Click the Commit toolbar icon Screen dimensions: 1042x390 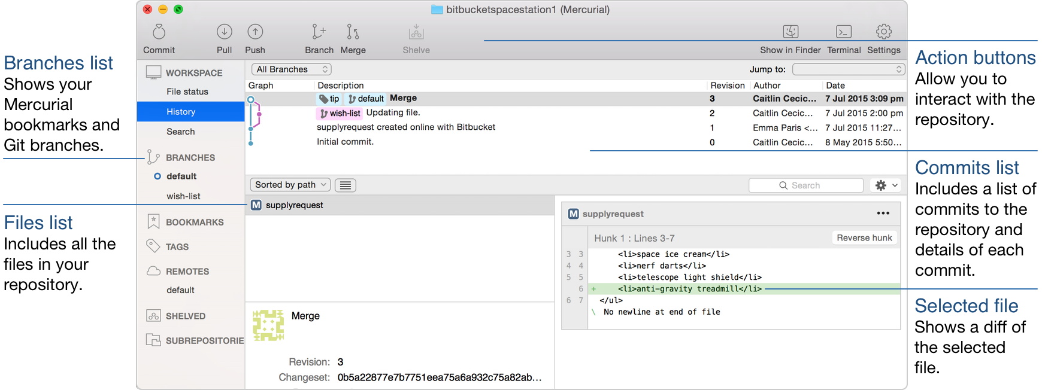[x=159, y=32]
